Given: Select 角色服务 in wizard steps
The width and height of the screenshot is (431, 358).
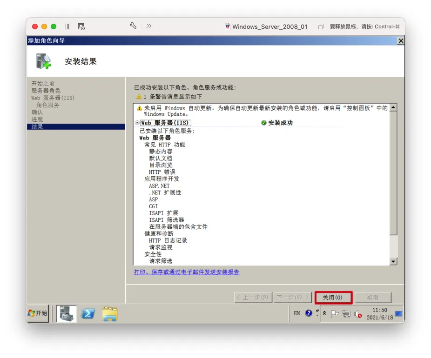Looking at the screenshot, I should point(48,105).
